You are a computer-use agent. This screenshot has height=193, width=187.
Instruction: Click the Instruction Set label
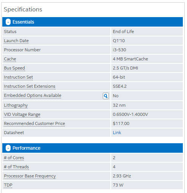18,77
